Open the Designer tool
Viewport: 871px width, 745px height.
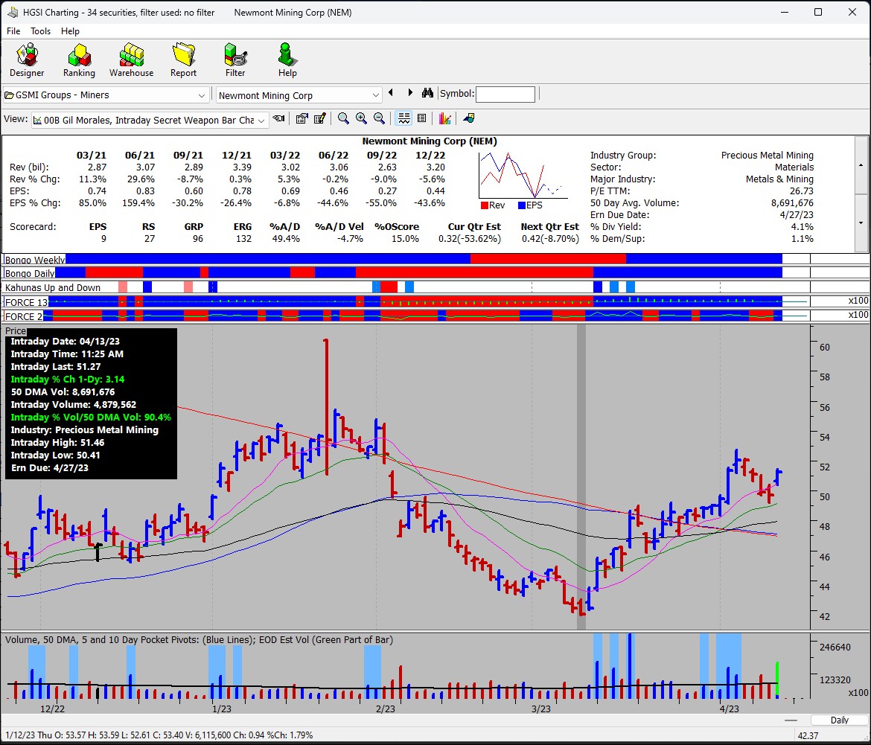(x=27, y=60)
